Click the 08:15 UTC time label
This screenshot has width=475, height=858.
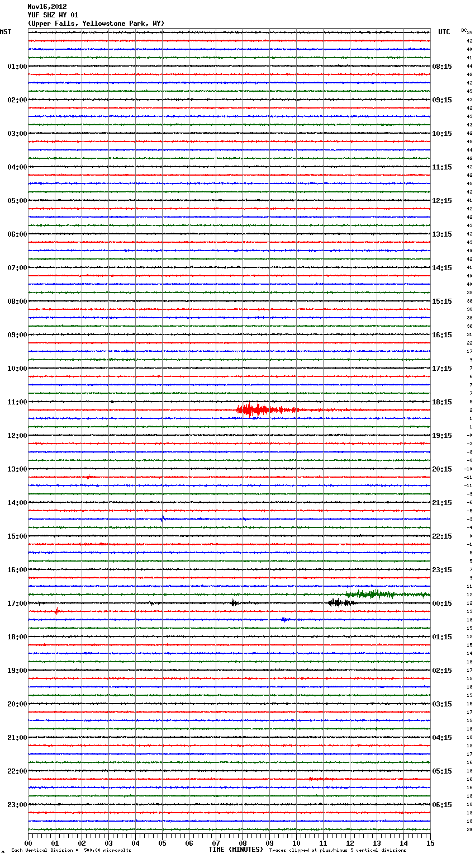(442, 67)
